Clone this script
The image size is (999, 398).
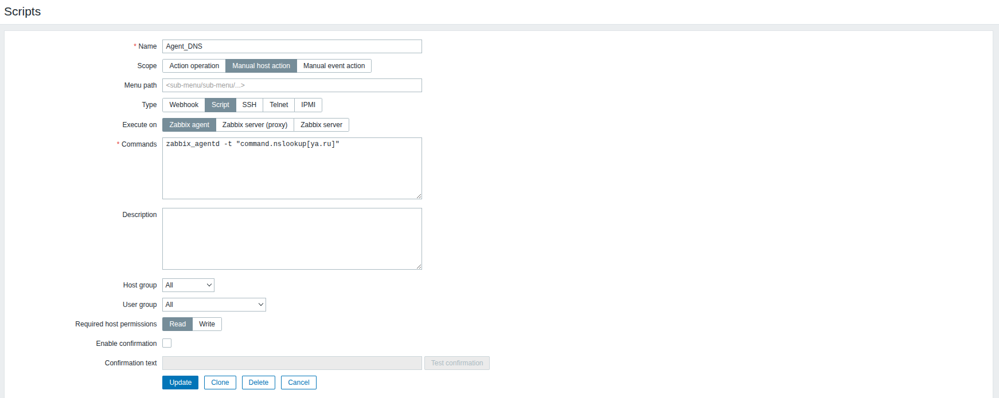click(x=220, y=383)
